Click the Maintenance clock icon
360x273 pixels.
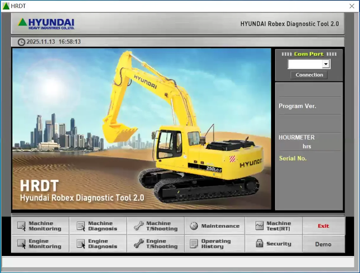click(194, 226)
